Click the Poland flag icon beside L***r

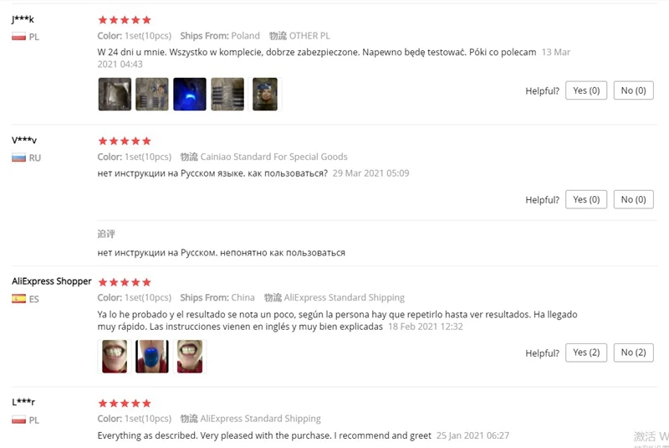click(x=18, y=420)
